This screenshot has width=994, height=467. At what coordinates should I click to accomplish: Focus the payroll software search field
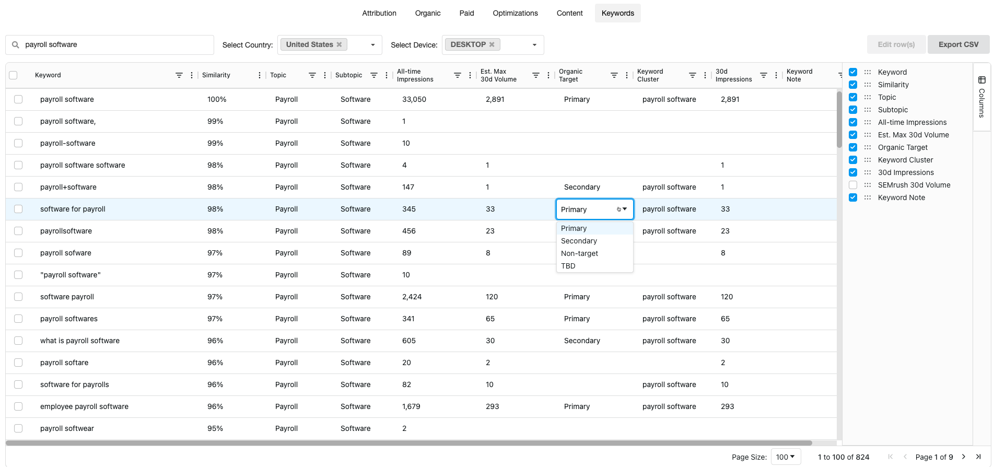click(x=110, y=45)
